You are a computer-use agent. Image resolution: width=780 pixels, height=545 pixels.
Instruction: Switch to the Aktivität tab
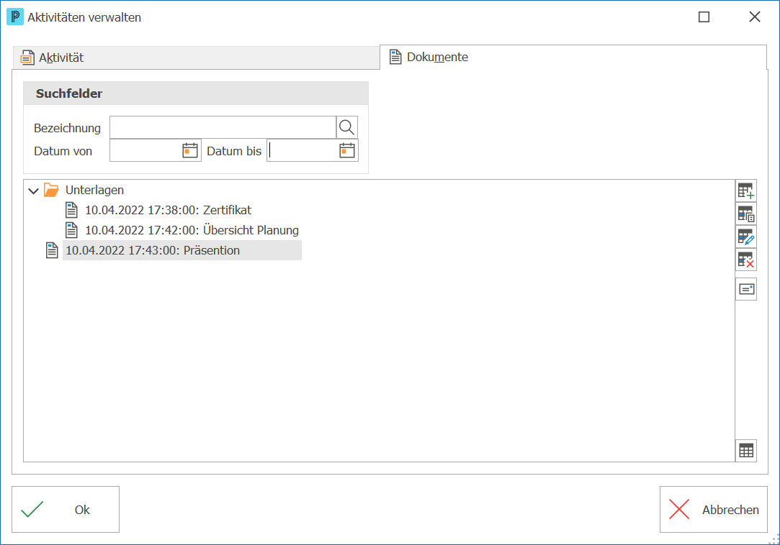(x=196, y=58)
